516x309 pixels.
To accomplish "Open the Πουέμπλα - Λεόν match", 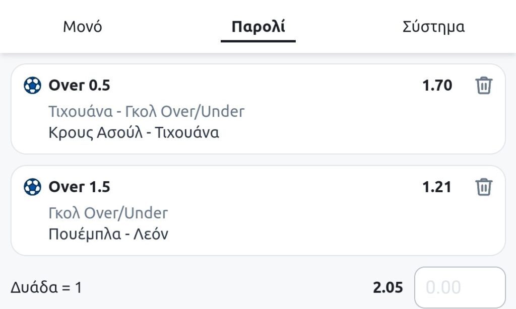I will [x=108, y=235].
